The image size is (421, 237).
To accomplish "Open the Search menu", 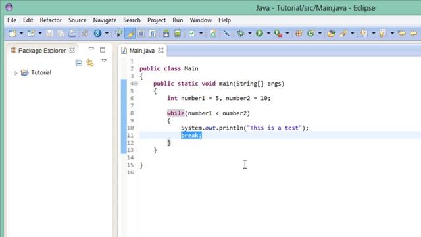I will coord(132,20).
